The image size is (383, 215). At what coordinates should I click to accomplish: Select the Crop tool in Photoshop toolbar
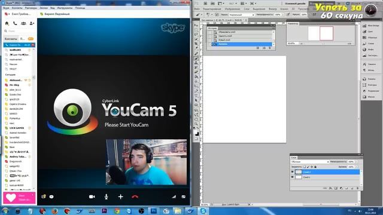point(196,44)
